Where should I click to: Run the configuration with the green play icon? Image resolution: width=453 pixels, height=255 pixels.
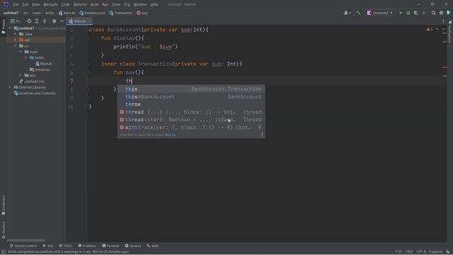[401, 13]
